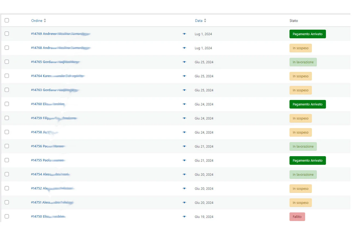Click the eye icon on order #14759
Image resolution: width=358 pixels, height=244 pixels.
tap(184, 118)
